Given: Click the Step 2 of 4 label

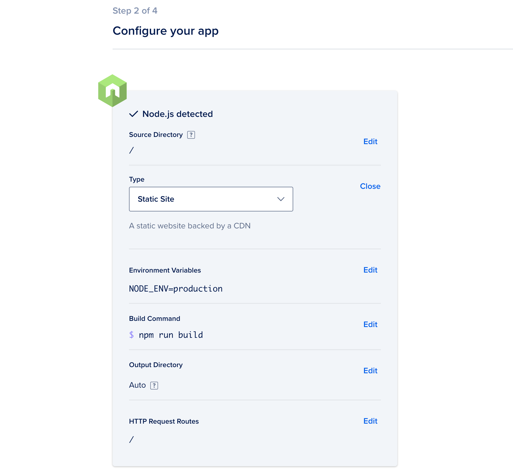Looking at the screenshot, I should (x=135, y=11).
